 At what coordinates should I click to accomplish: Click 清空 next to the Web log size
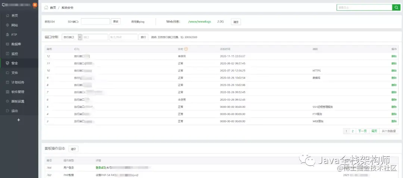[x=236, y=22]
